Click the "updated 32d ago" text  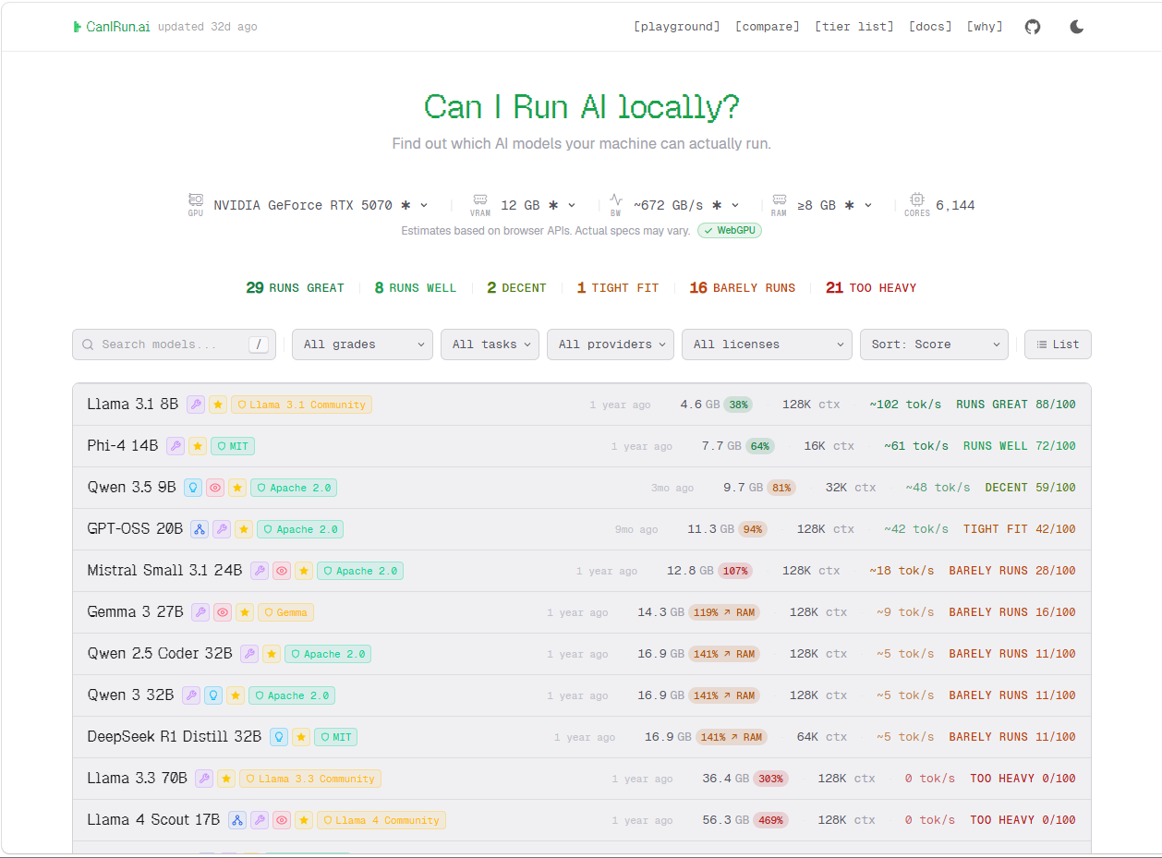(x=208, y=27)
